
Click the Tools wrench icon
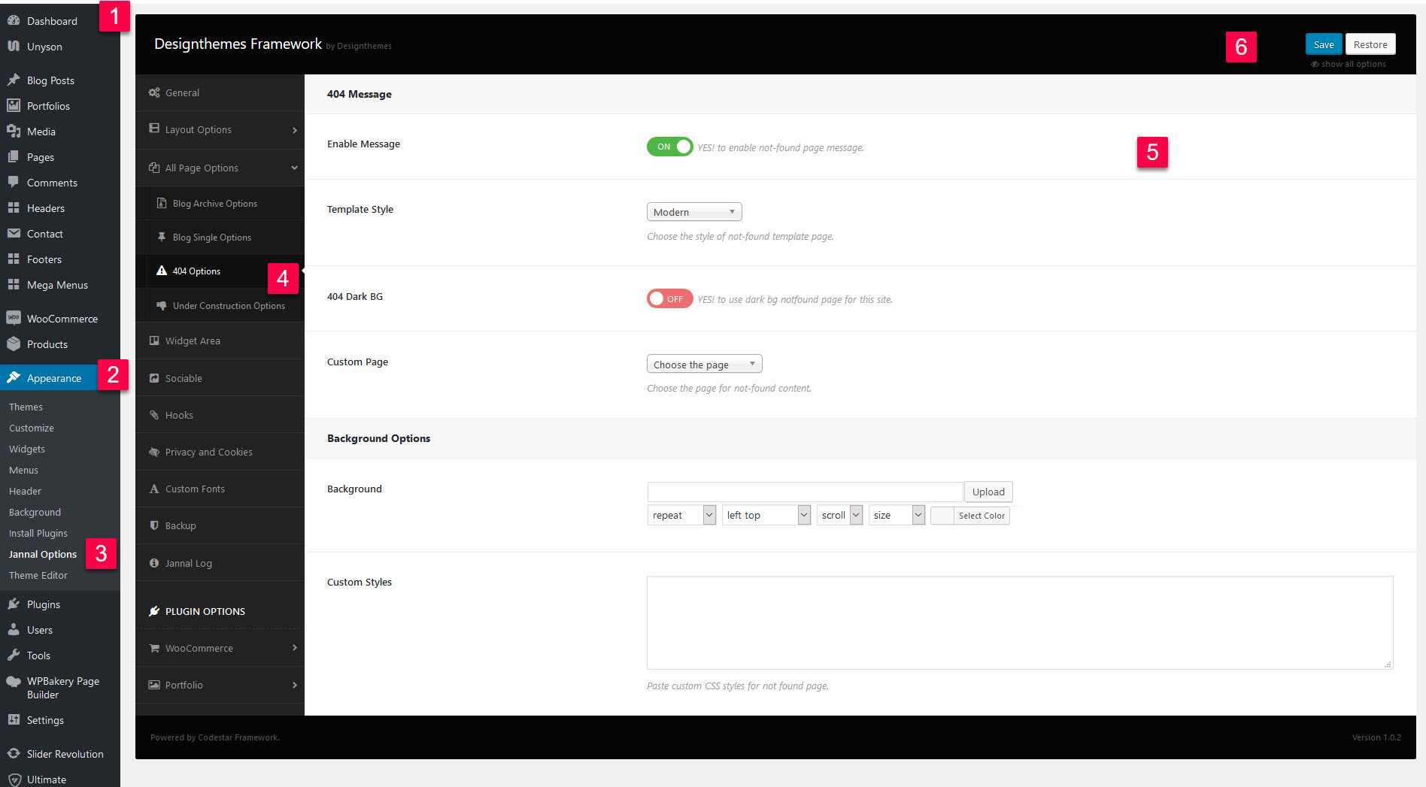click(x=14, y=655)
